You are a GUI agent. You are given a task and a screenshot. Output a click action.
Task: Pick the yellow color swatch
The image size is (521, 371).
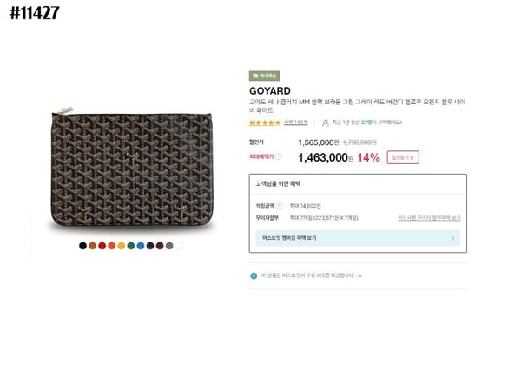(121, 246)
